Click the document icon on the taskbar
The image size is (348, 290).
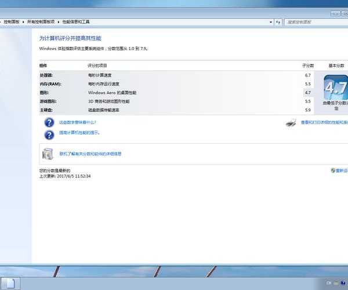(x=13, y=283)
